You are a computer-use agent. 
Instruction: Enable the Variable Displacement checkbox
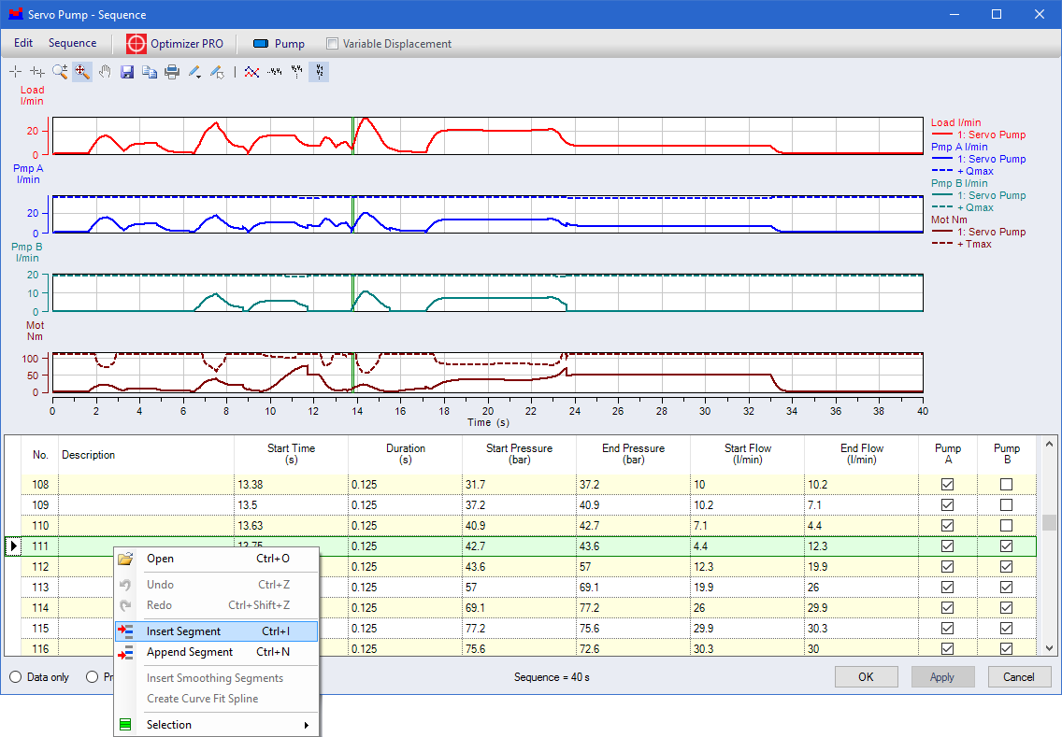click(332, 44)
